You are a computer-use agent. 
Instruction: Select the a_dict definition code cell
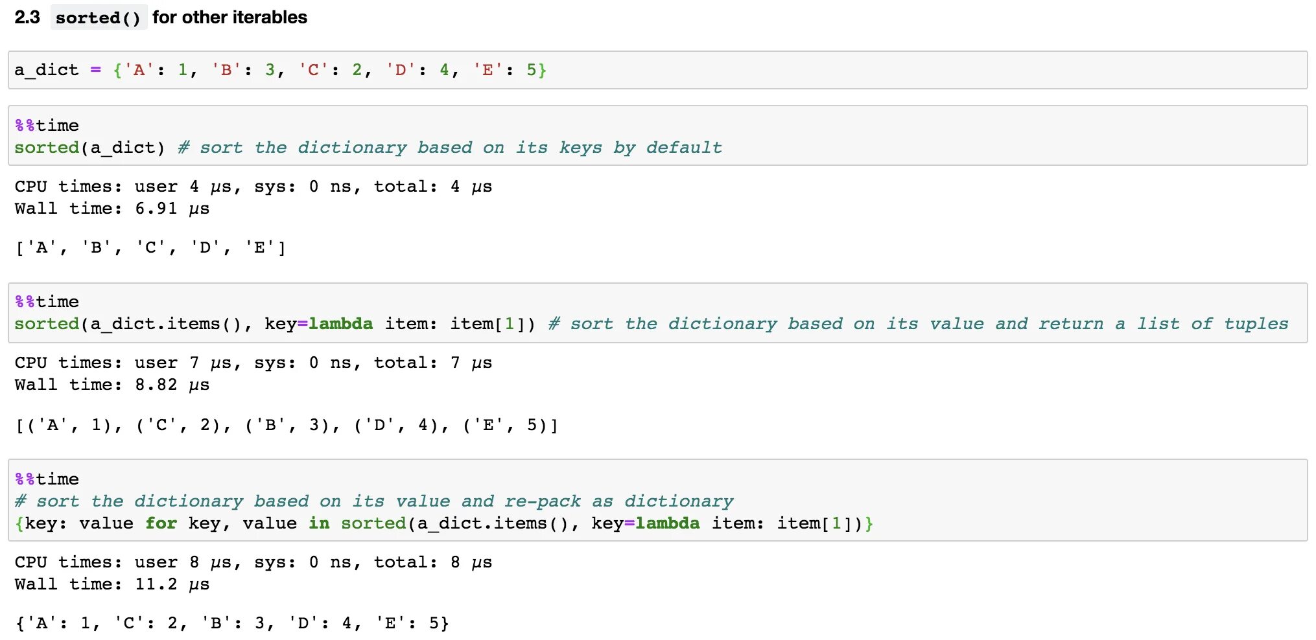coord(657,70)
